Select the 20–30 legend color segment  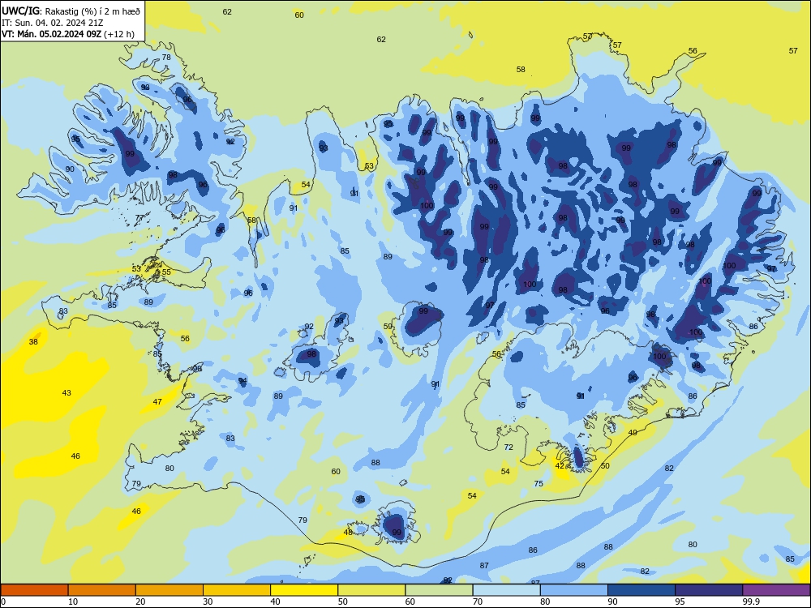(x=169, y=590)
